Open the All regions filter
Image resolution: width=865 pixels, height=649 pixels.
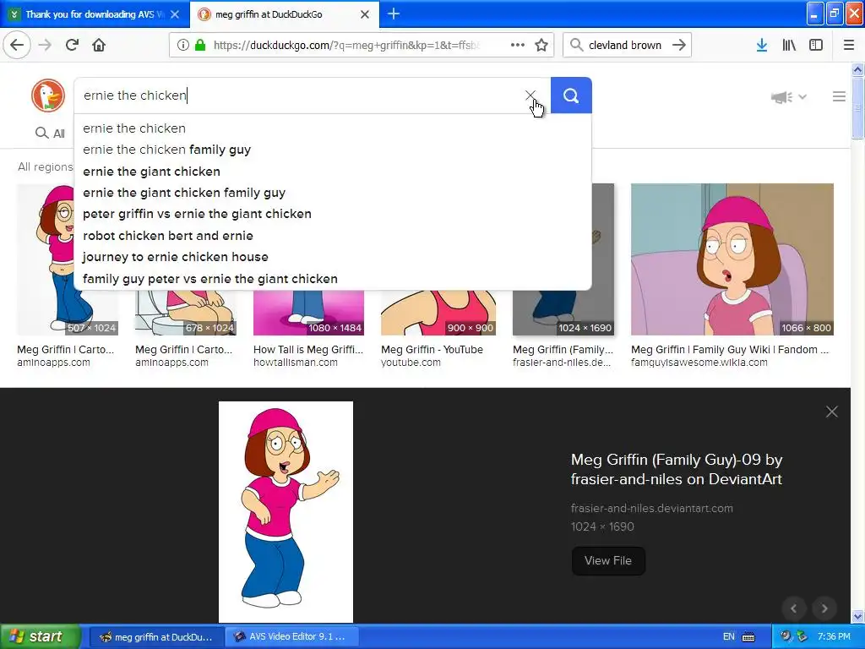[46, 166]
